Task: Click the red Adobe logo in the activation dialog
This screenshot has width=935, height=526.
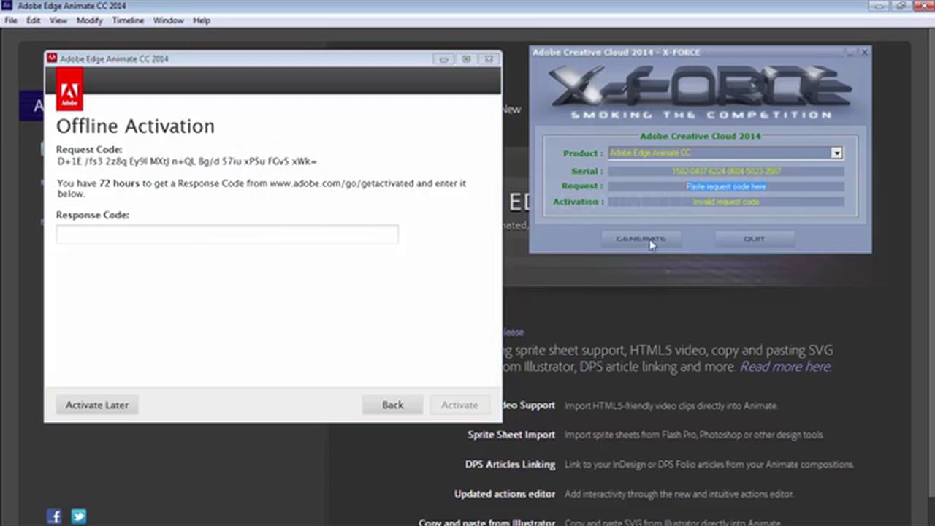Action: click(69, 90)
